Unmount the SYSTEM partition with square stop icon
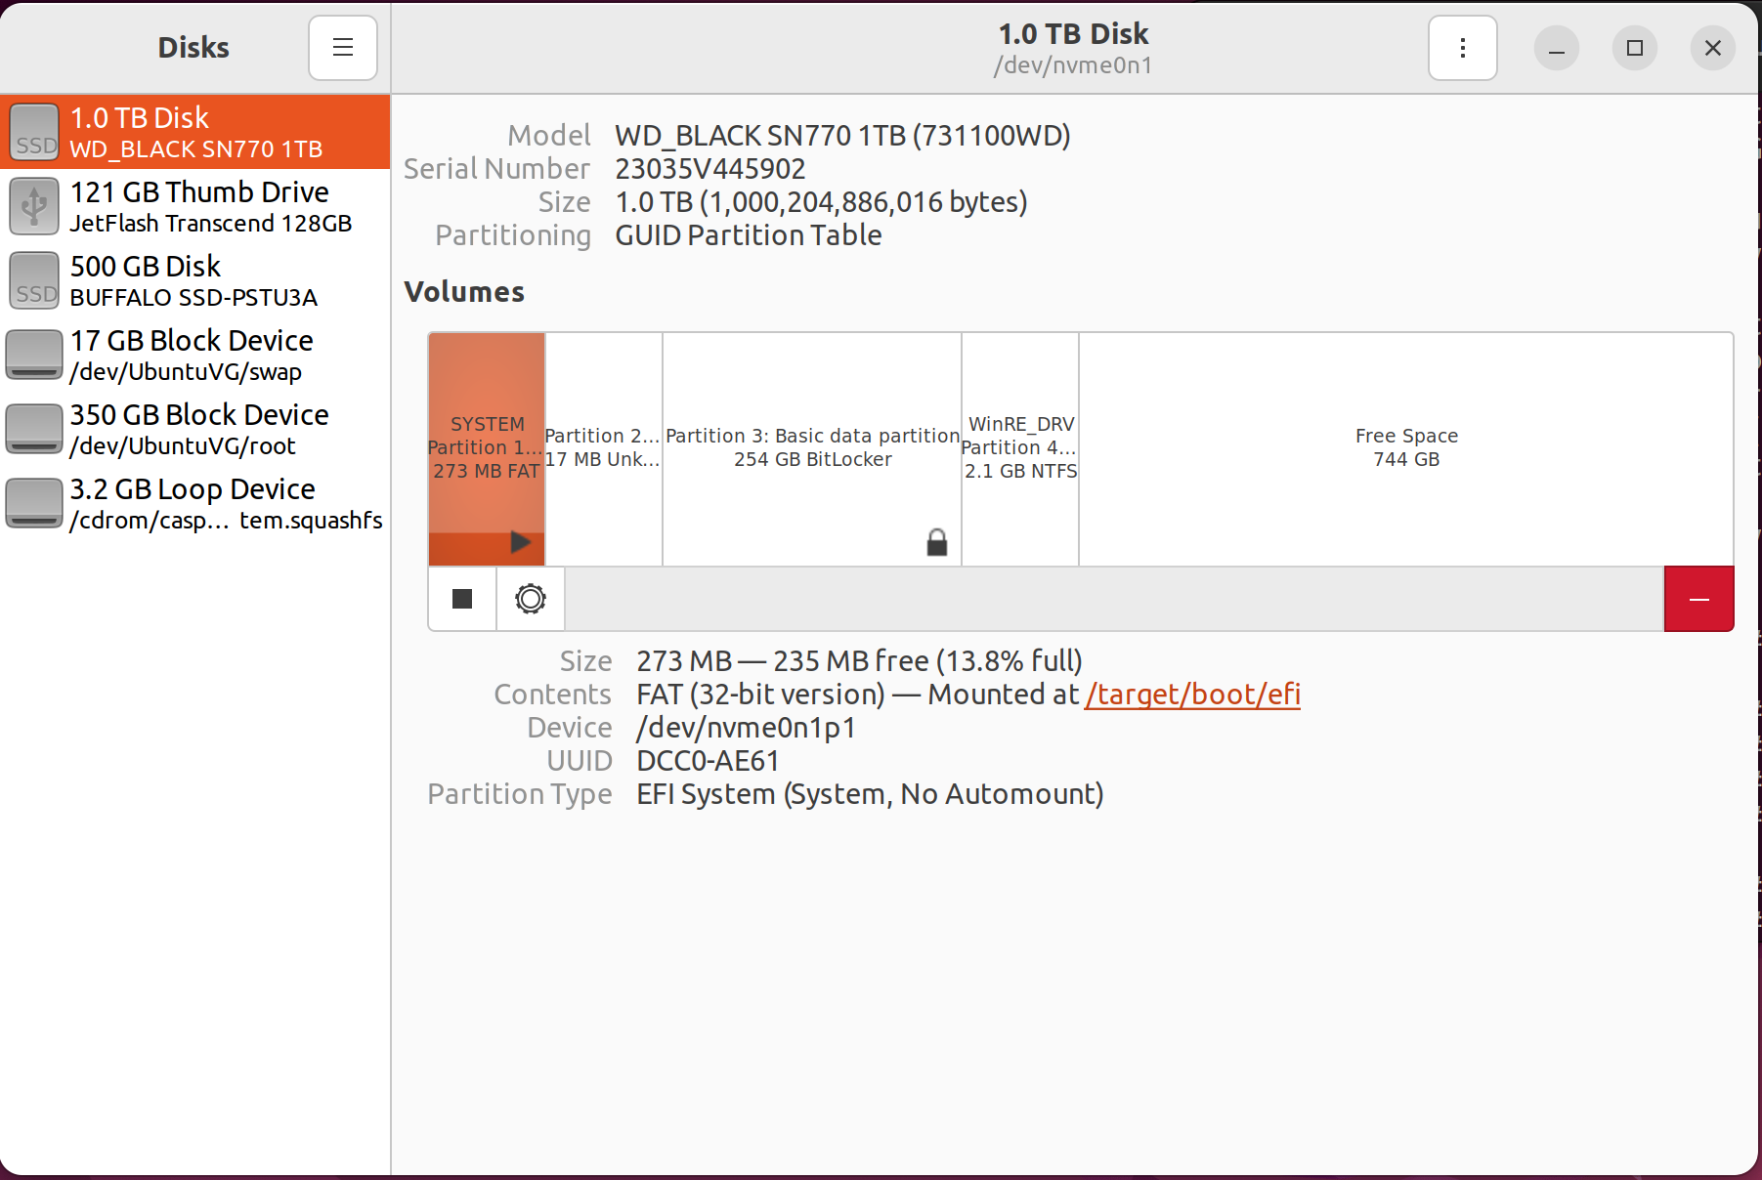The image size is (1762, 1180). click(461, 599)
